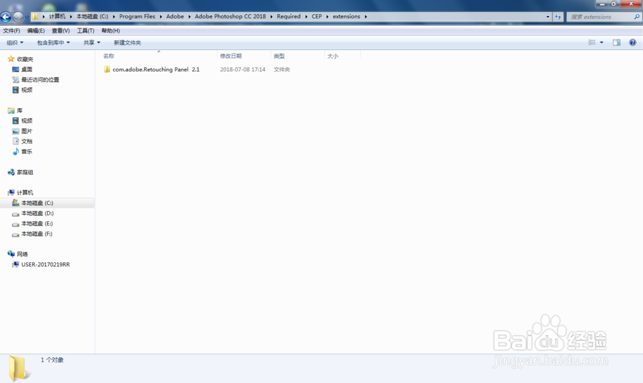
Task: Click CEP in address breadcrumb
Action: [x=316, y=17]
